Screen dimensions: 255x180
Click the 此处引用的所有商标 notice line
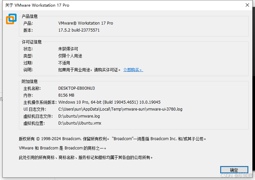pos(86,157)
